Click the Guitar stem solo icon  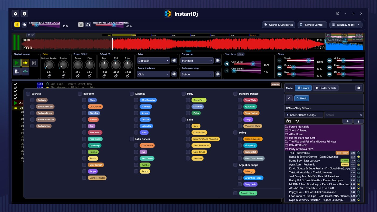pyautogui.click(x=329, y=61)
